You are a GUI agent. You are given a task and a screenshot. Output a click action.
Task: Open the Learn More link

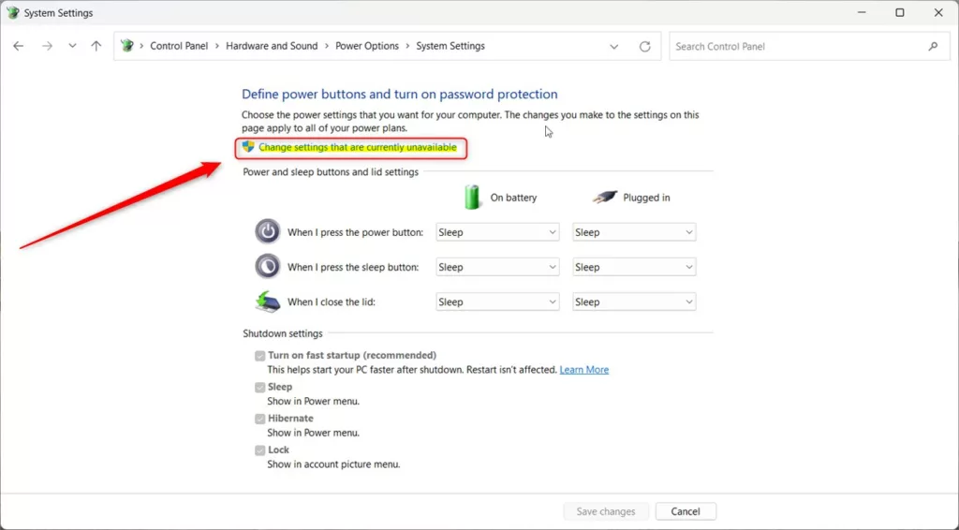[x=584, y=370]
